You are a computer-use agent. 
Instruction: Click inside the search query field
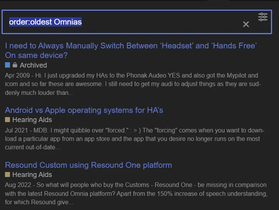[125, 22]
